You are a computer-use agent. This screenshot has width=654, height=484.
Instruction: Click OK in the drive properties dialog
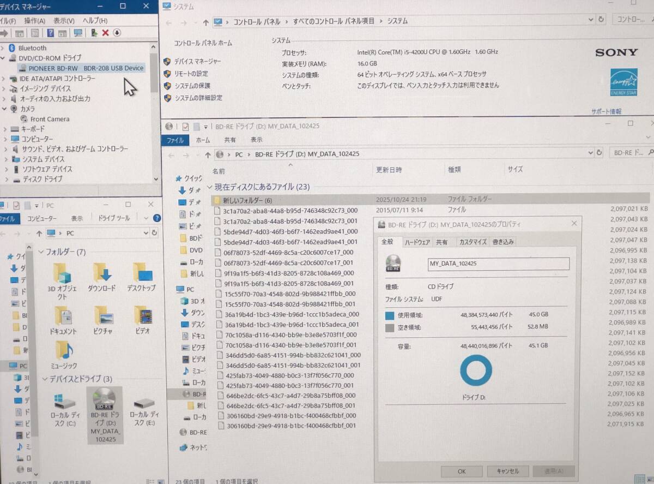[x=461, y=471]
